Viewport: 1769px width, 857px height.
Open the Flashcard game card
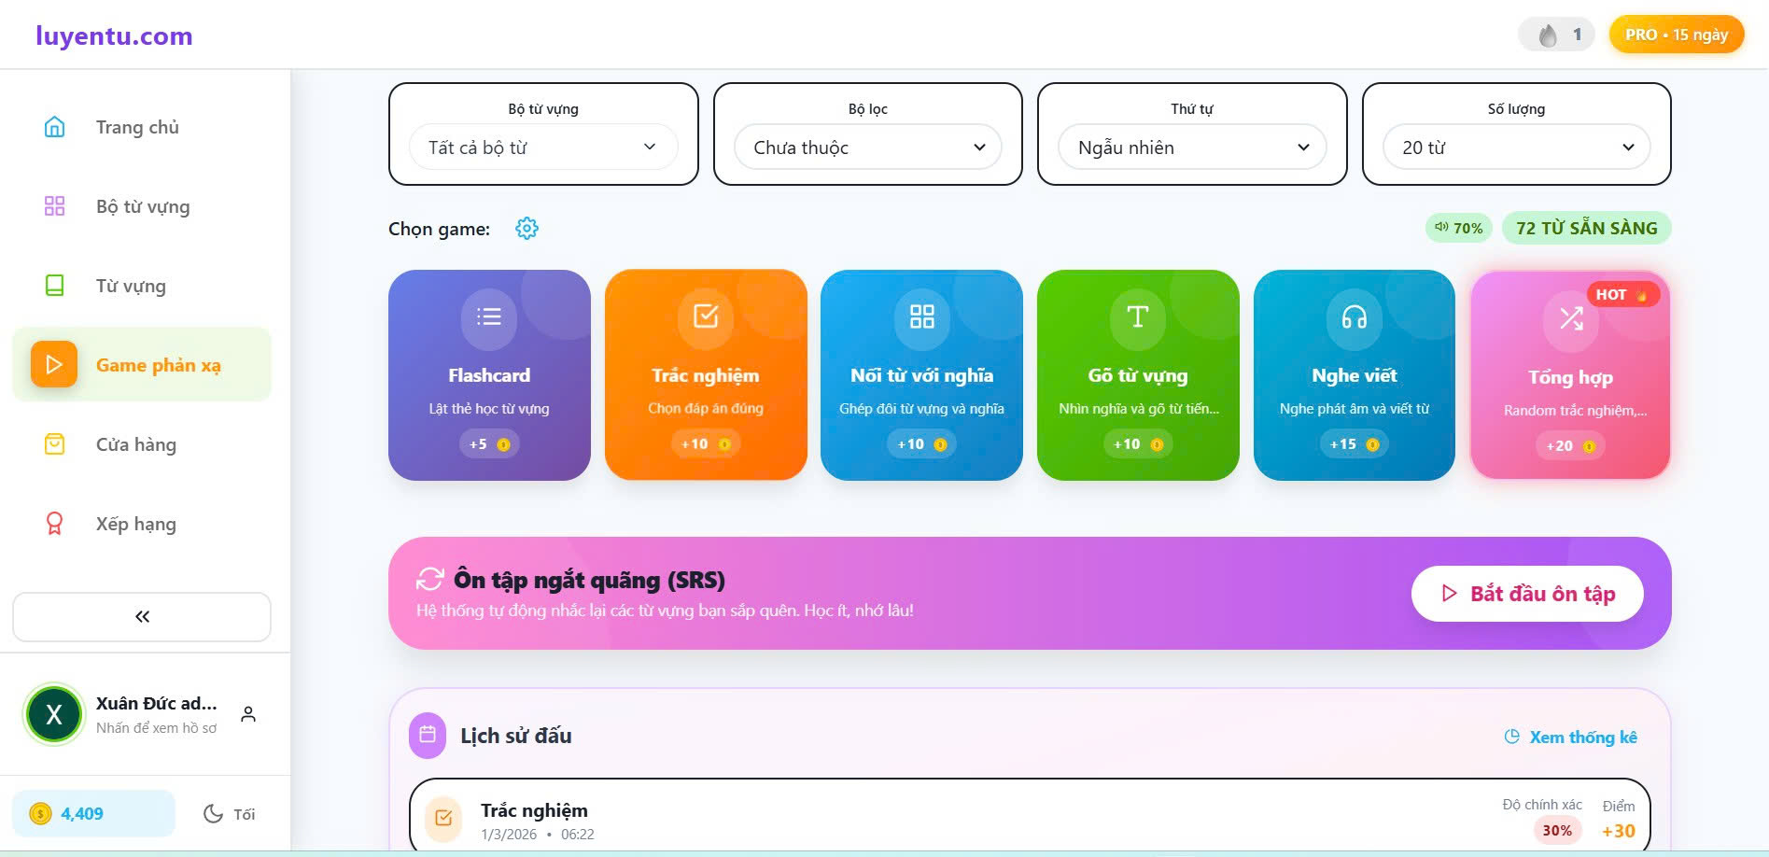coord(489,375)
